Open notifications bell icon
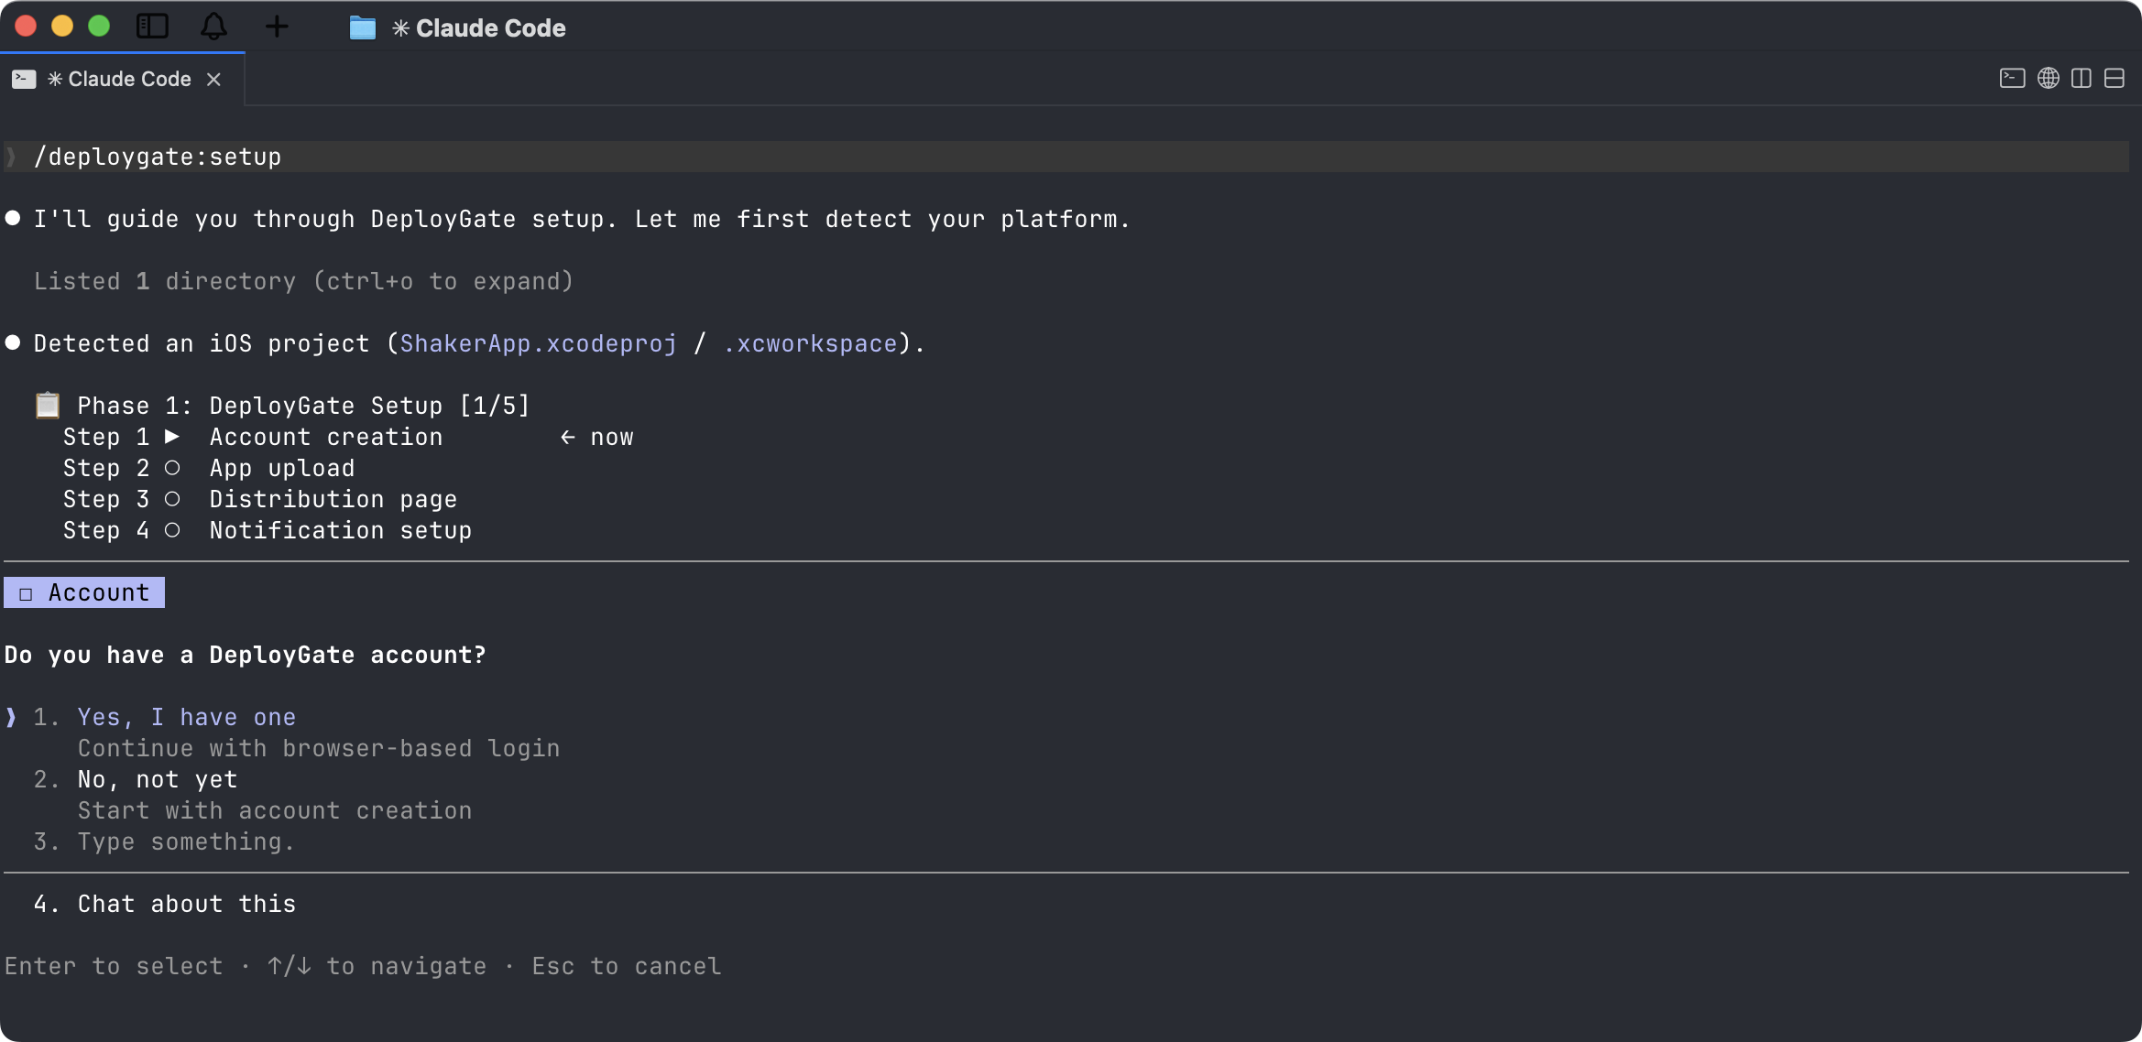Viewport: 2142px width, 1042px height. click(x=213, y=27)
